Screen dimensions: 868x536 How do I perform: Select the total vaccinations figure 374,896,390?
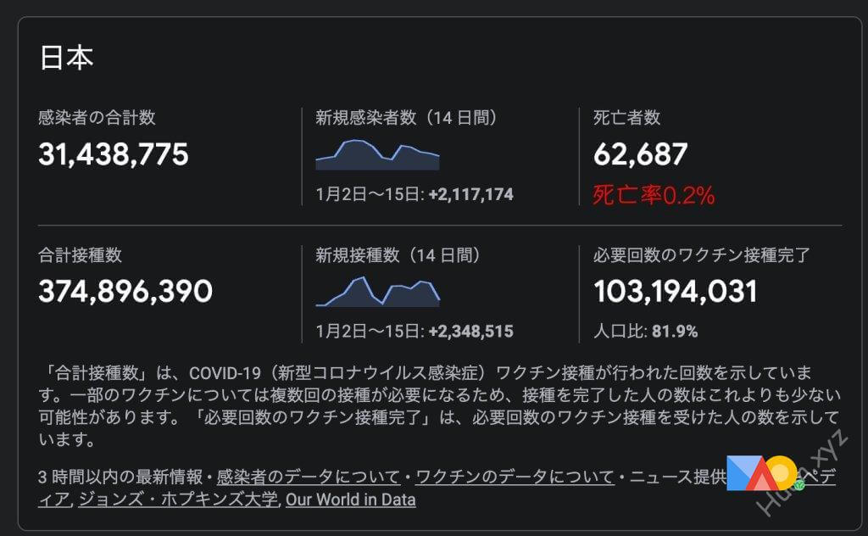[125, 291]
